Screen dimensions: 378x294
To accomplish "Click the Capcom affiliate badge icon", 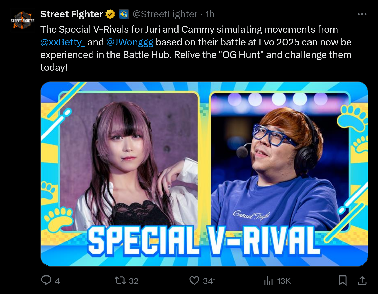I will pyautogui.click(x=124, y=14).
